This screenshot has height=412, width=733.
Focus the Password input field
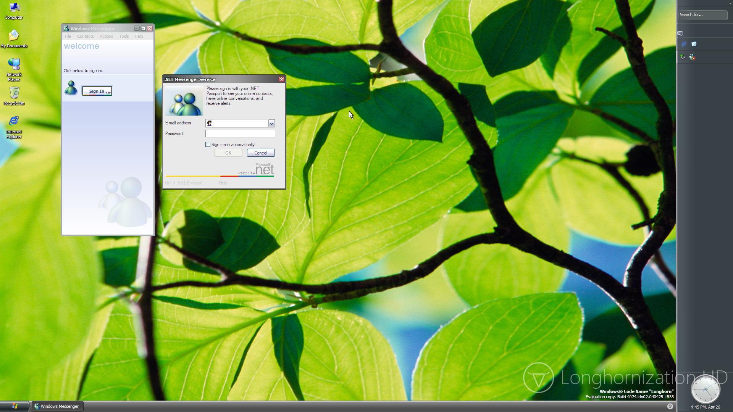(240, 134)
